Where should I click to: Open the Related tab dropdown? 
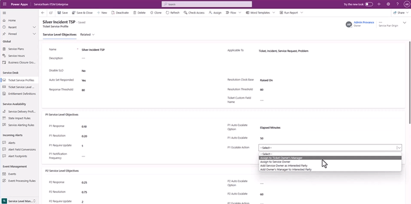tap(87, 35)
